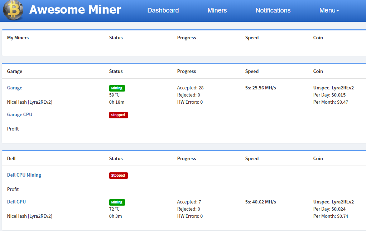This screenshot has width=366, height=231.
Task: Click the Per Day: $0.024 value
Action: pyautogui.click(x=329, y=209)
